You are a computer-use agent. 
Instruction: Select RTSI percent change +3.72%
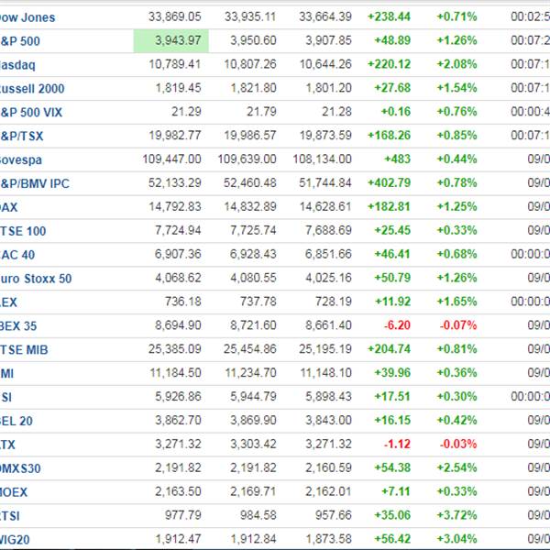(x=456, y=515)
